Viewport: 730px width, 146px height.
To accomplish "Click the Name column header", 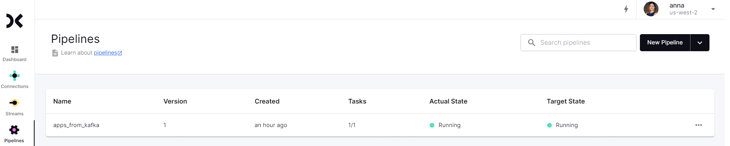I will pyautogui.click(x=62, y=101).
